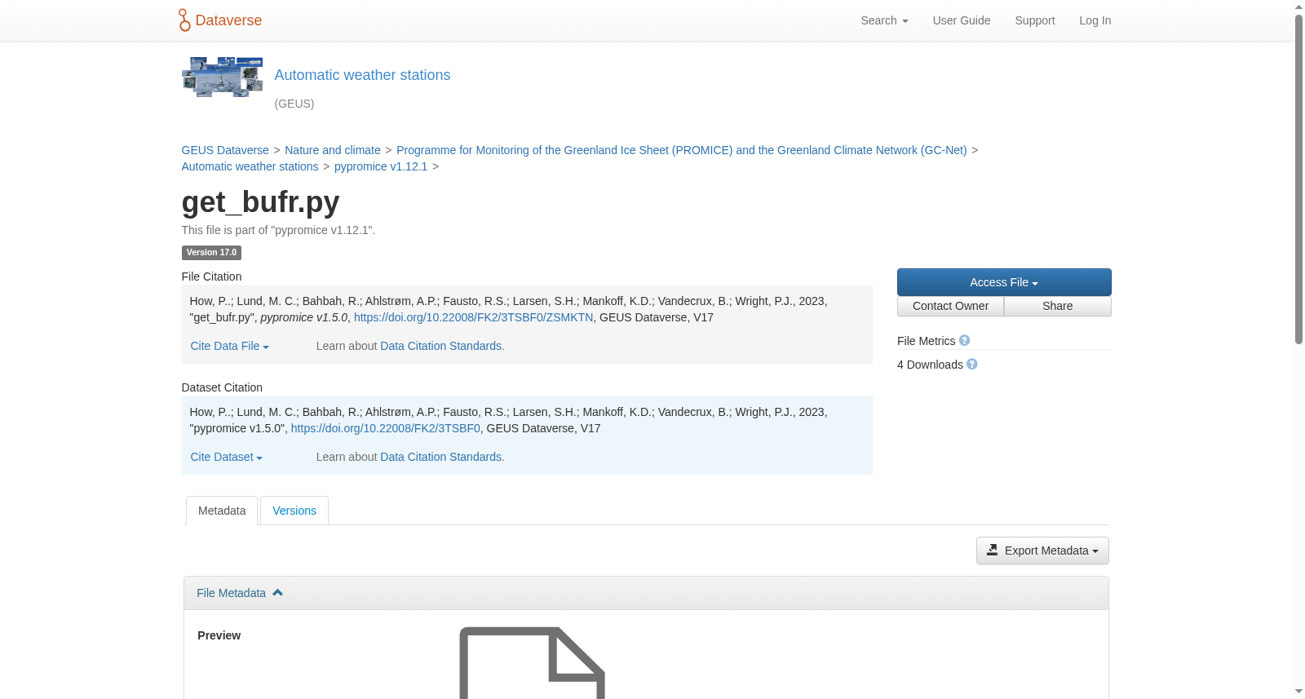Open the Automatic weather stations thumbnail
Screen dimensions: 1305x699
click(x=222, y=77)
